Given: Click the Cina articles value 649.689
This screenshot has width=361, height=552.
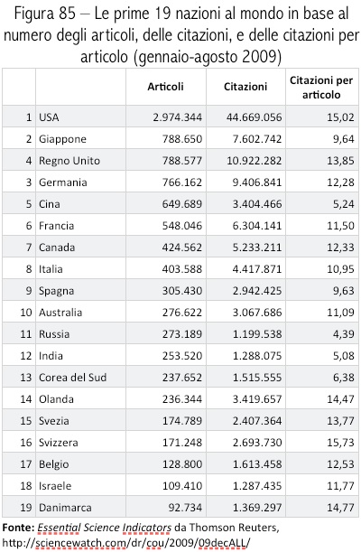Looking at the screenshot, I should [x=181, y=204].
